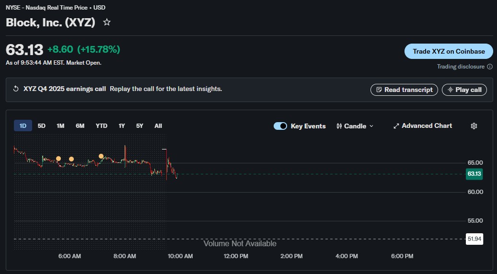Image resolution: width=497 pixels, height=274 pixels.
Task: Click the star icon to follow Block, Inc.
Action: coord(107,23)
